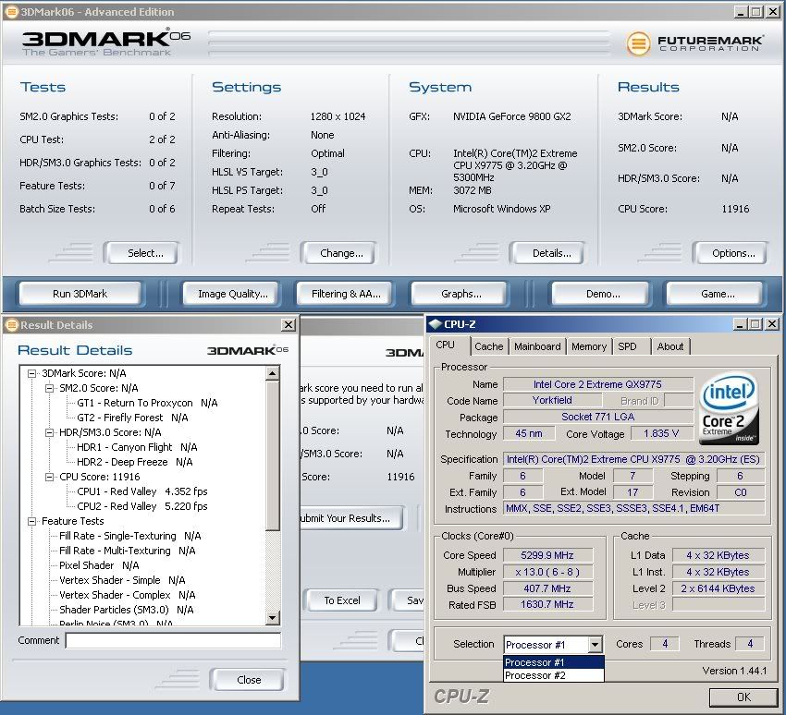Click Level 2 cache 2 x 6144 KBytes
Screen dimensions: 786x715
tap(718, 588)
